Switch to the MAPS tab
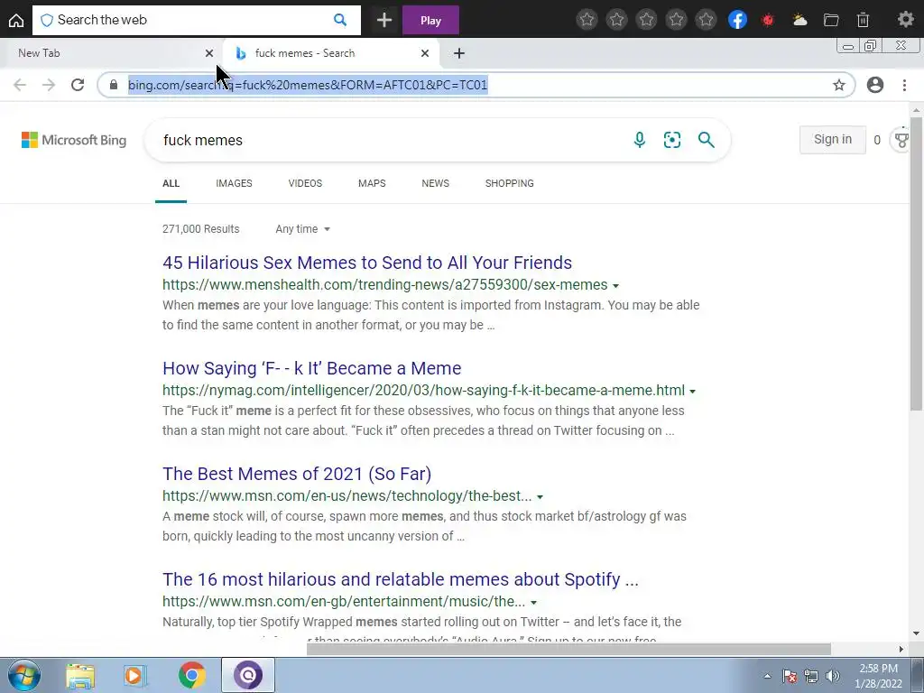Screen dimensions: 924x693 (372, 183)
